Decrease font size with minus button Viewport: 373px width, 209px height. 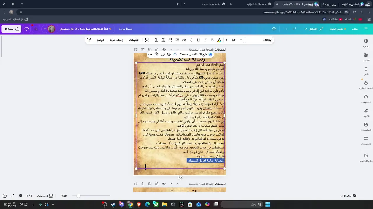tap(241, 40)
